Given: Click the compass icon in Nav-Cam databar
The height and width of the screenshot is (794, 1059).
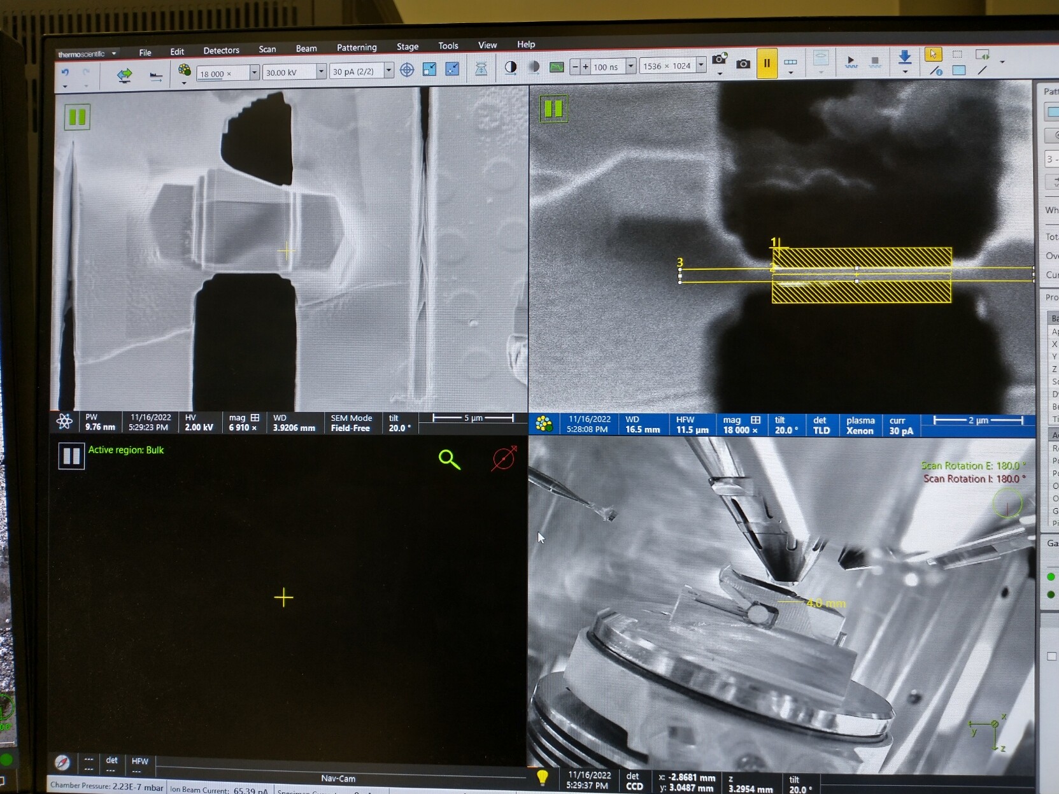Looking at the screenshot, I should [62, 762].
